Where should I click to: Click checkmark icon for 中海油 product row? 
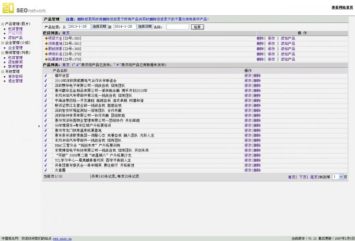click(46, 100)
